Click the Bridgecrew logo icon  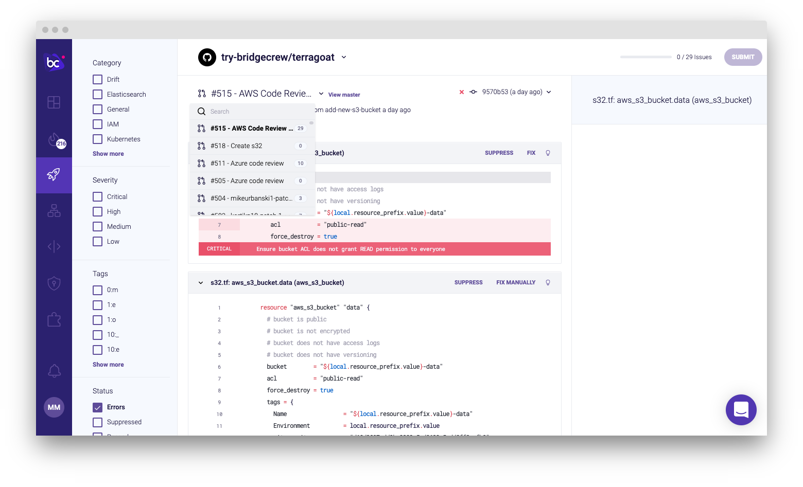coord(54,62)
